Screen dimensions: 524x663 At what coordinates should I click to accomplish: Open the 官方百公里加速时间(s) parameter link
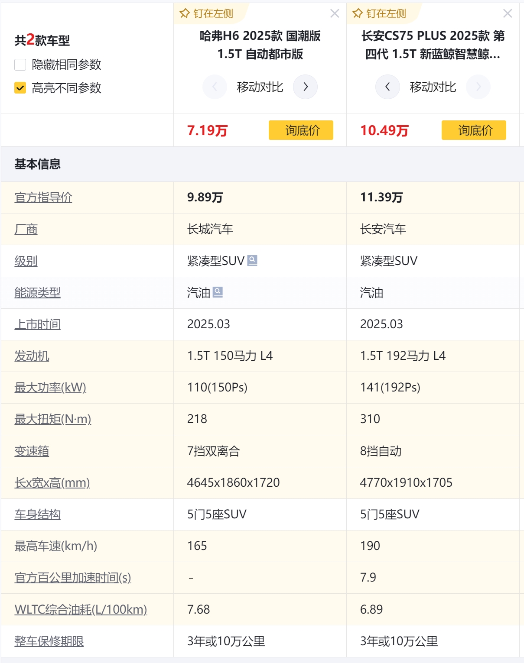pyautogui.click(x=73, y=577)
